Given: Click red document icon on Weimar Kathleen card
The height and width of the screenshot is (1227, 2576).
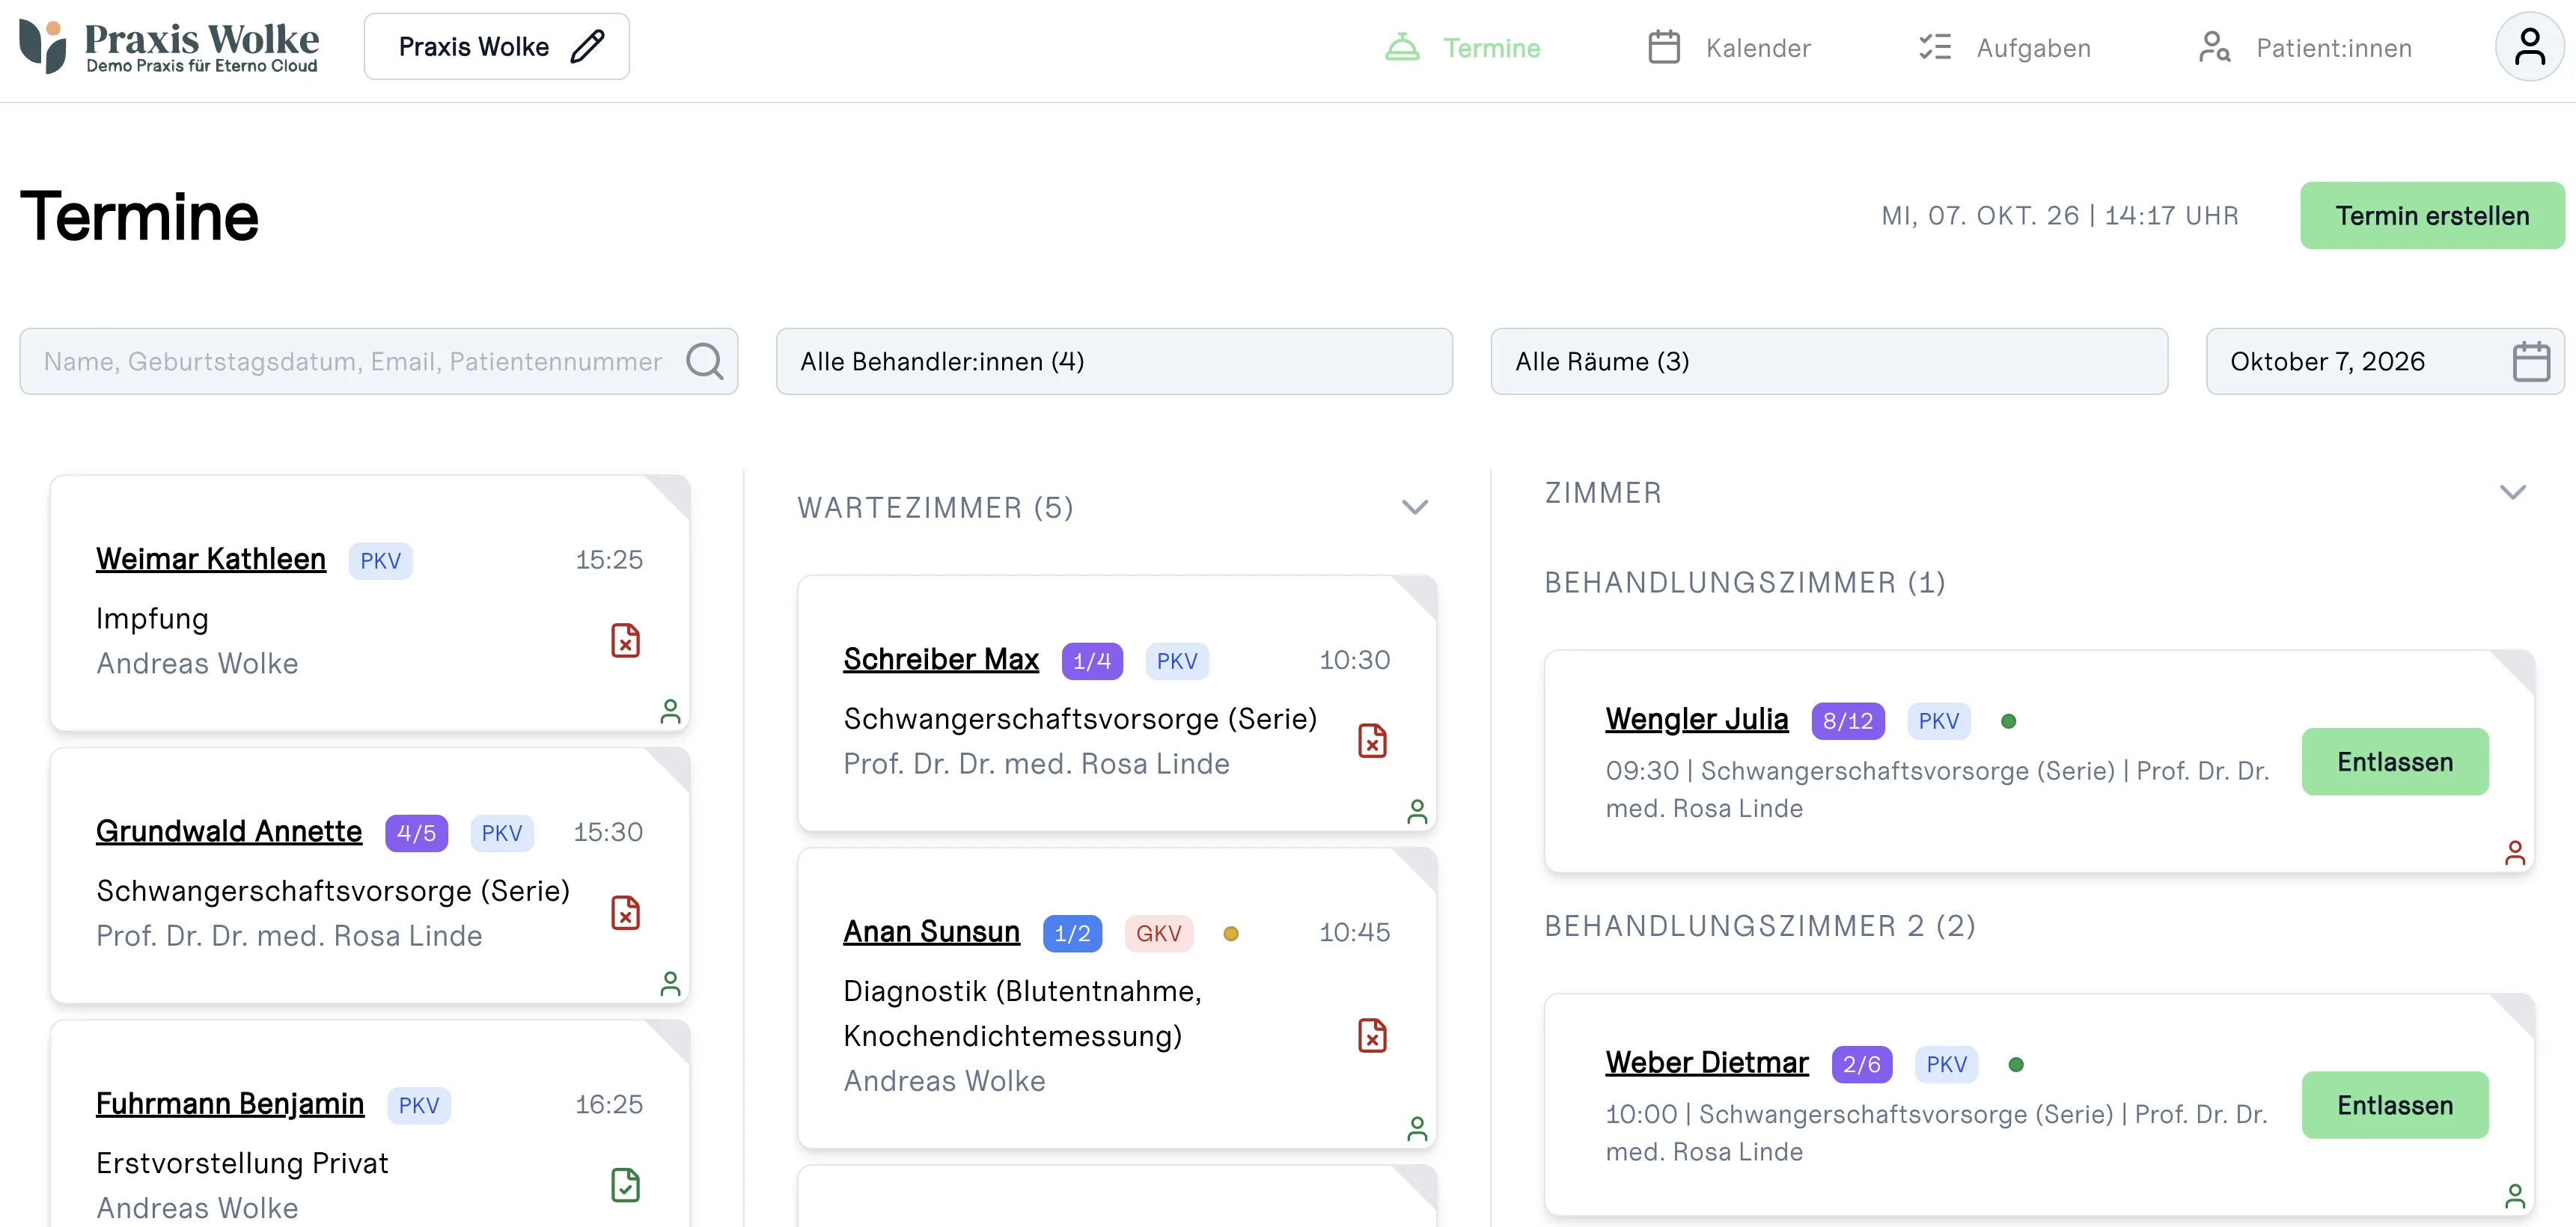Looking at the screenshot, I should coord(625,640).
